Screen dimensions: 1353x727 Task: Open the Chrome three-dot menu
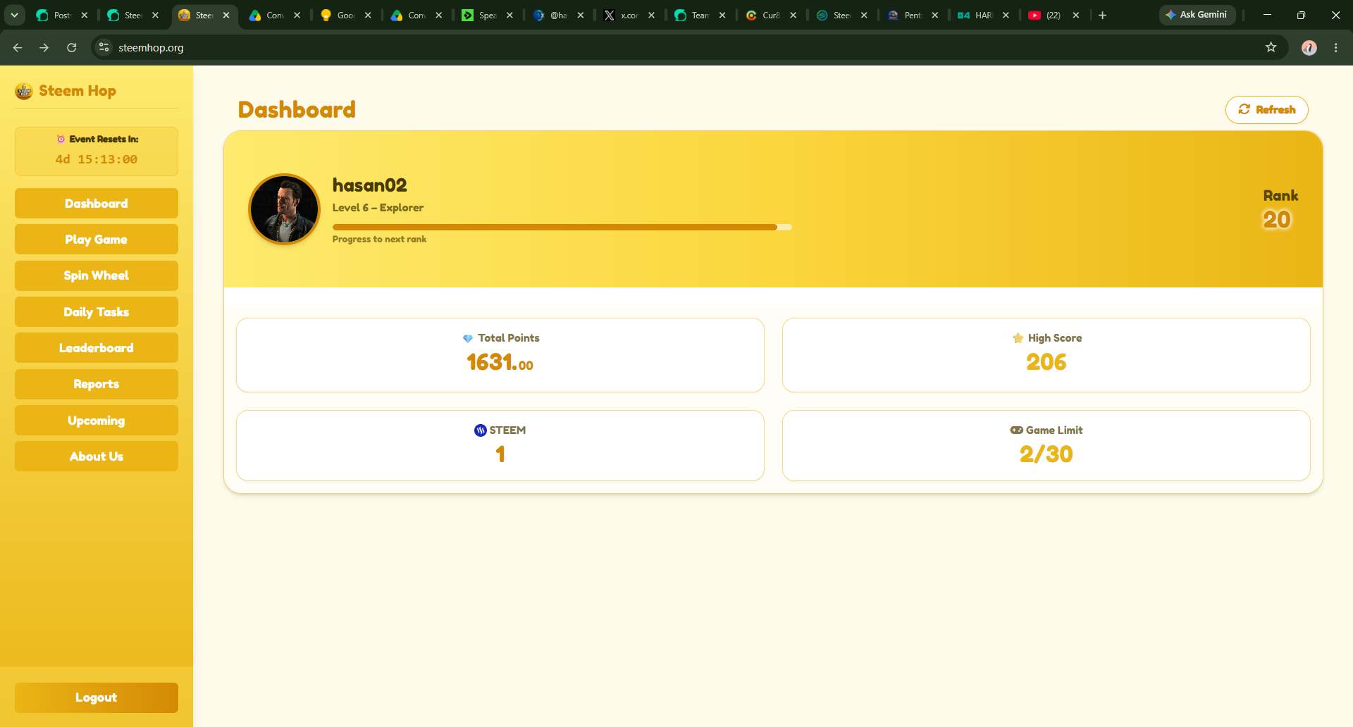click(1336, 47)
